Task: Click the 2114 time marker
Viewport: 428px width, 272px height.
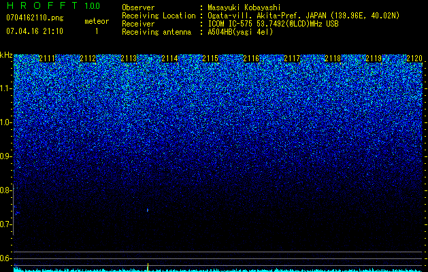Action: 169,58
